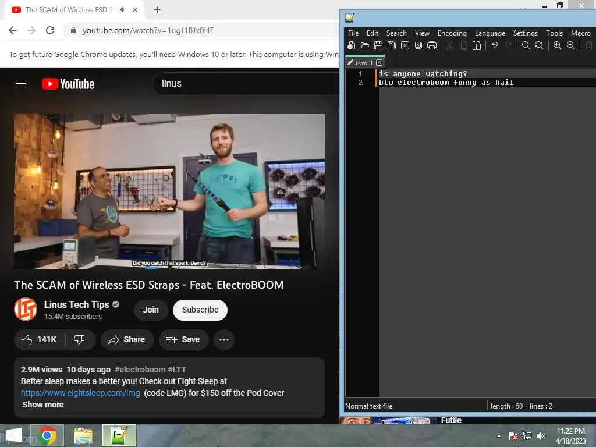Click 'Normal text file' in the status bar
Image resolution: width=596 pixels, height=447 pixels.
click(x=368, y=406)
